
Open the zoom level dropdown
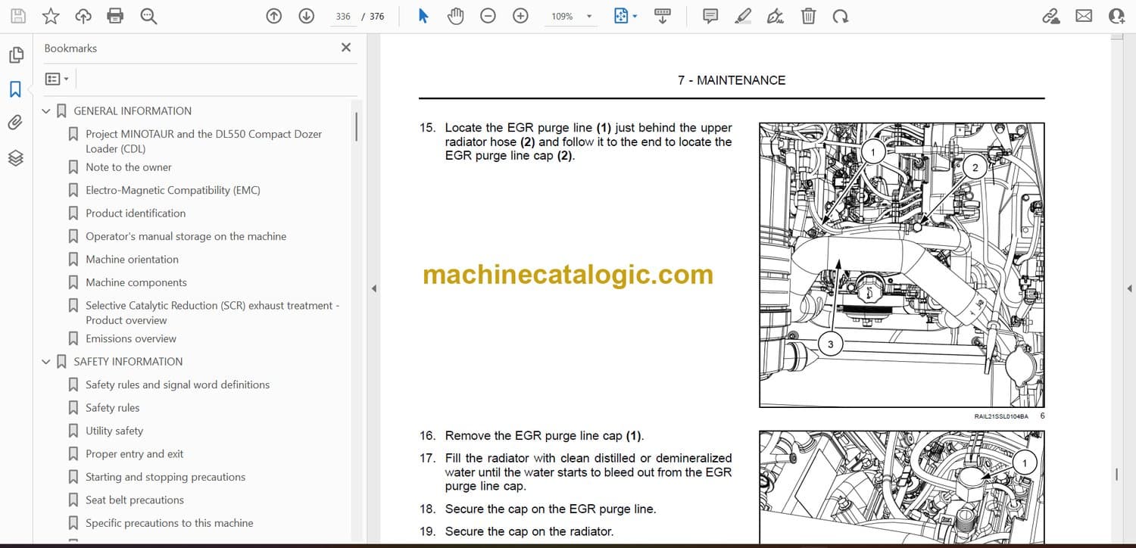point(588,16)
